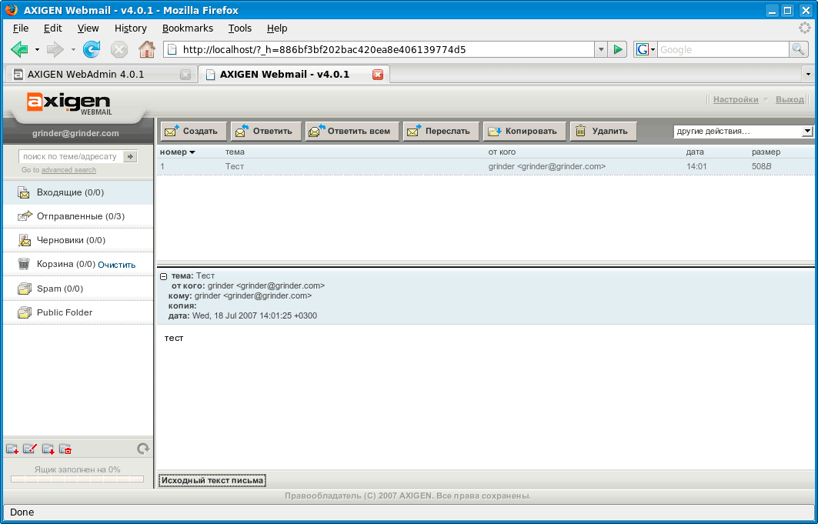Open the Tools menu

240,28
